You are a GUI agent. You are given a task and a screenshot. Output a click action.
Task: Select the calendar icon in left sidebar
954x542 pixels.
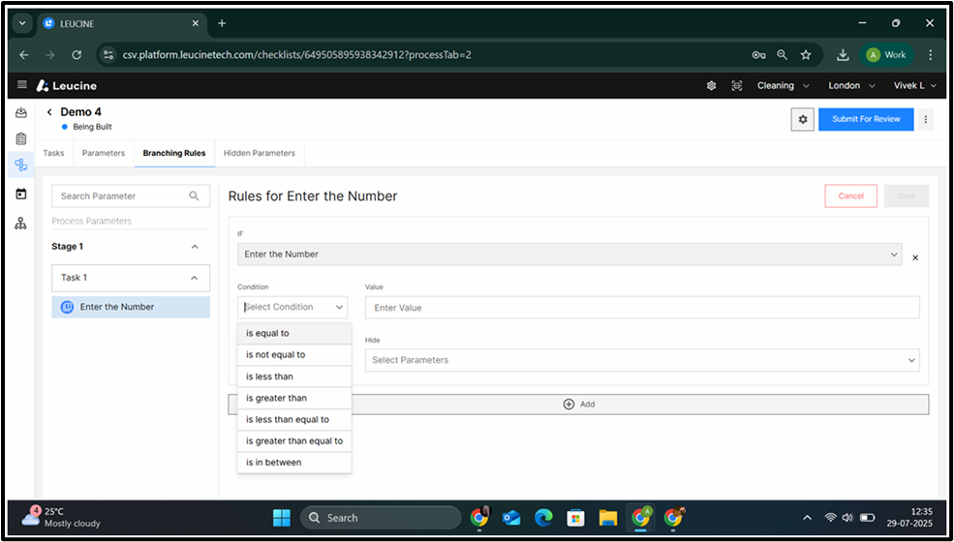coord(21,194)
